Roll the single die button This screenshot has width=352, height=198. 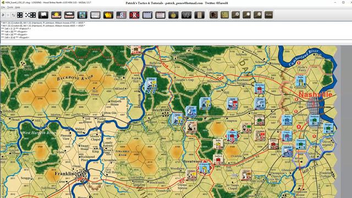click(20, 15)
